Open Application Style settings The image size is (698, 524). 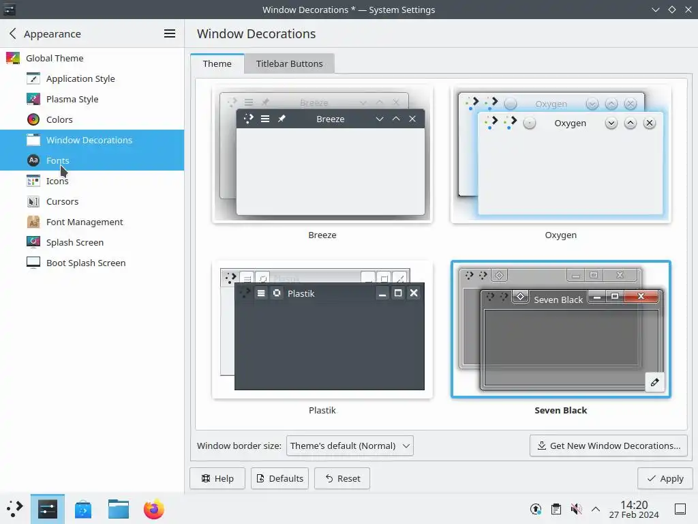coord(92,78)
